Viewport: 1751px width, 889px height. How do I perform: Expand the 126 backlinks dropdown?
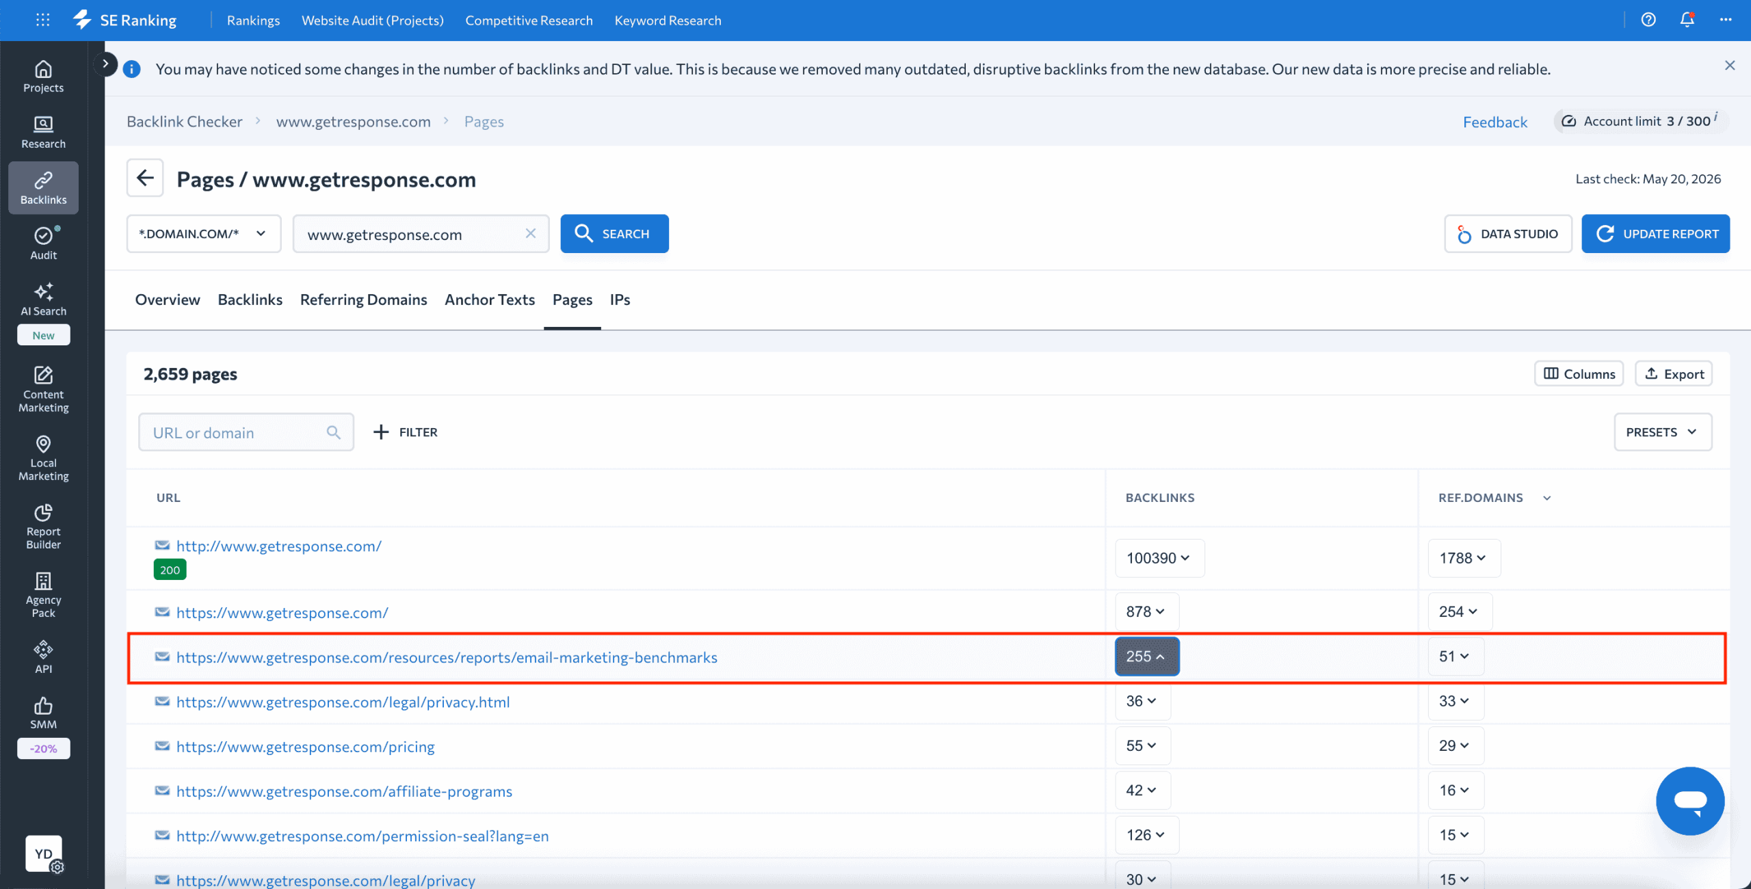[1146, 835]
